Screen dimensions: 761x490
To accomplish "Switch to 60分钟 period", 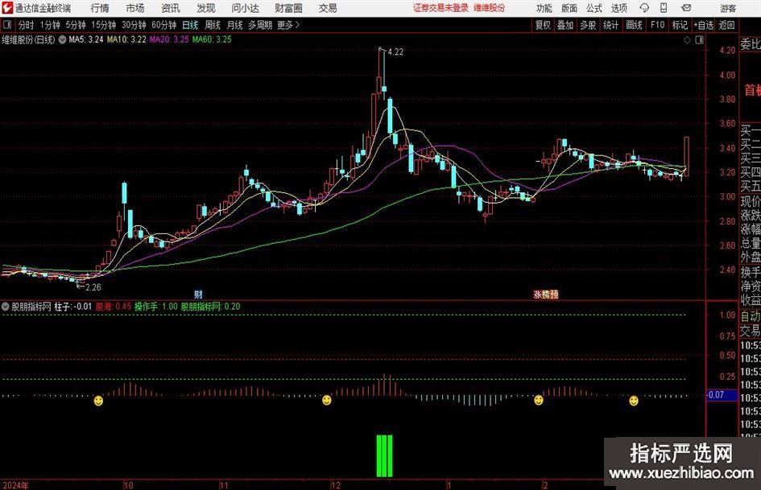I will pos(163,25).
